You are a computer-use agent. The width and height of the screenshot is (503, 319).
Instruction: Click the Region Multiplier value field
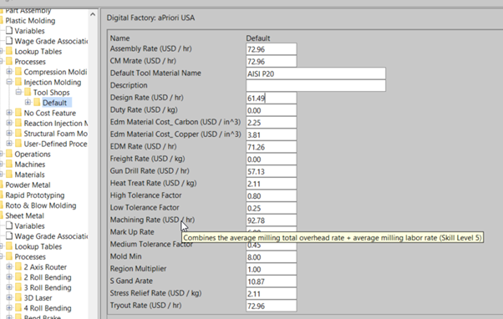[x=272, y=269]
